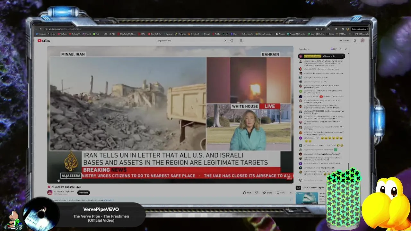Click the Relaunch to update button
Screen dimensions: 411x231
coord(360,29)
